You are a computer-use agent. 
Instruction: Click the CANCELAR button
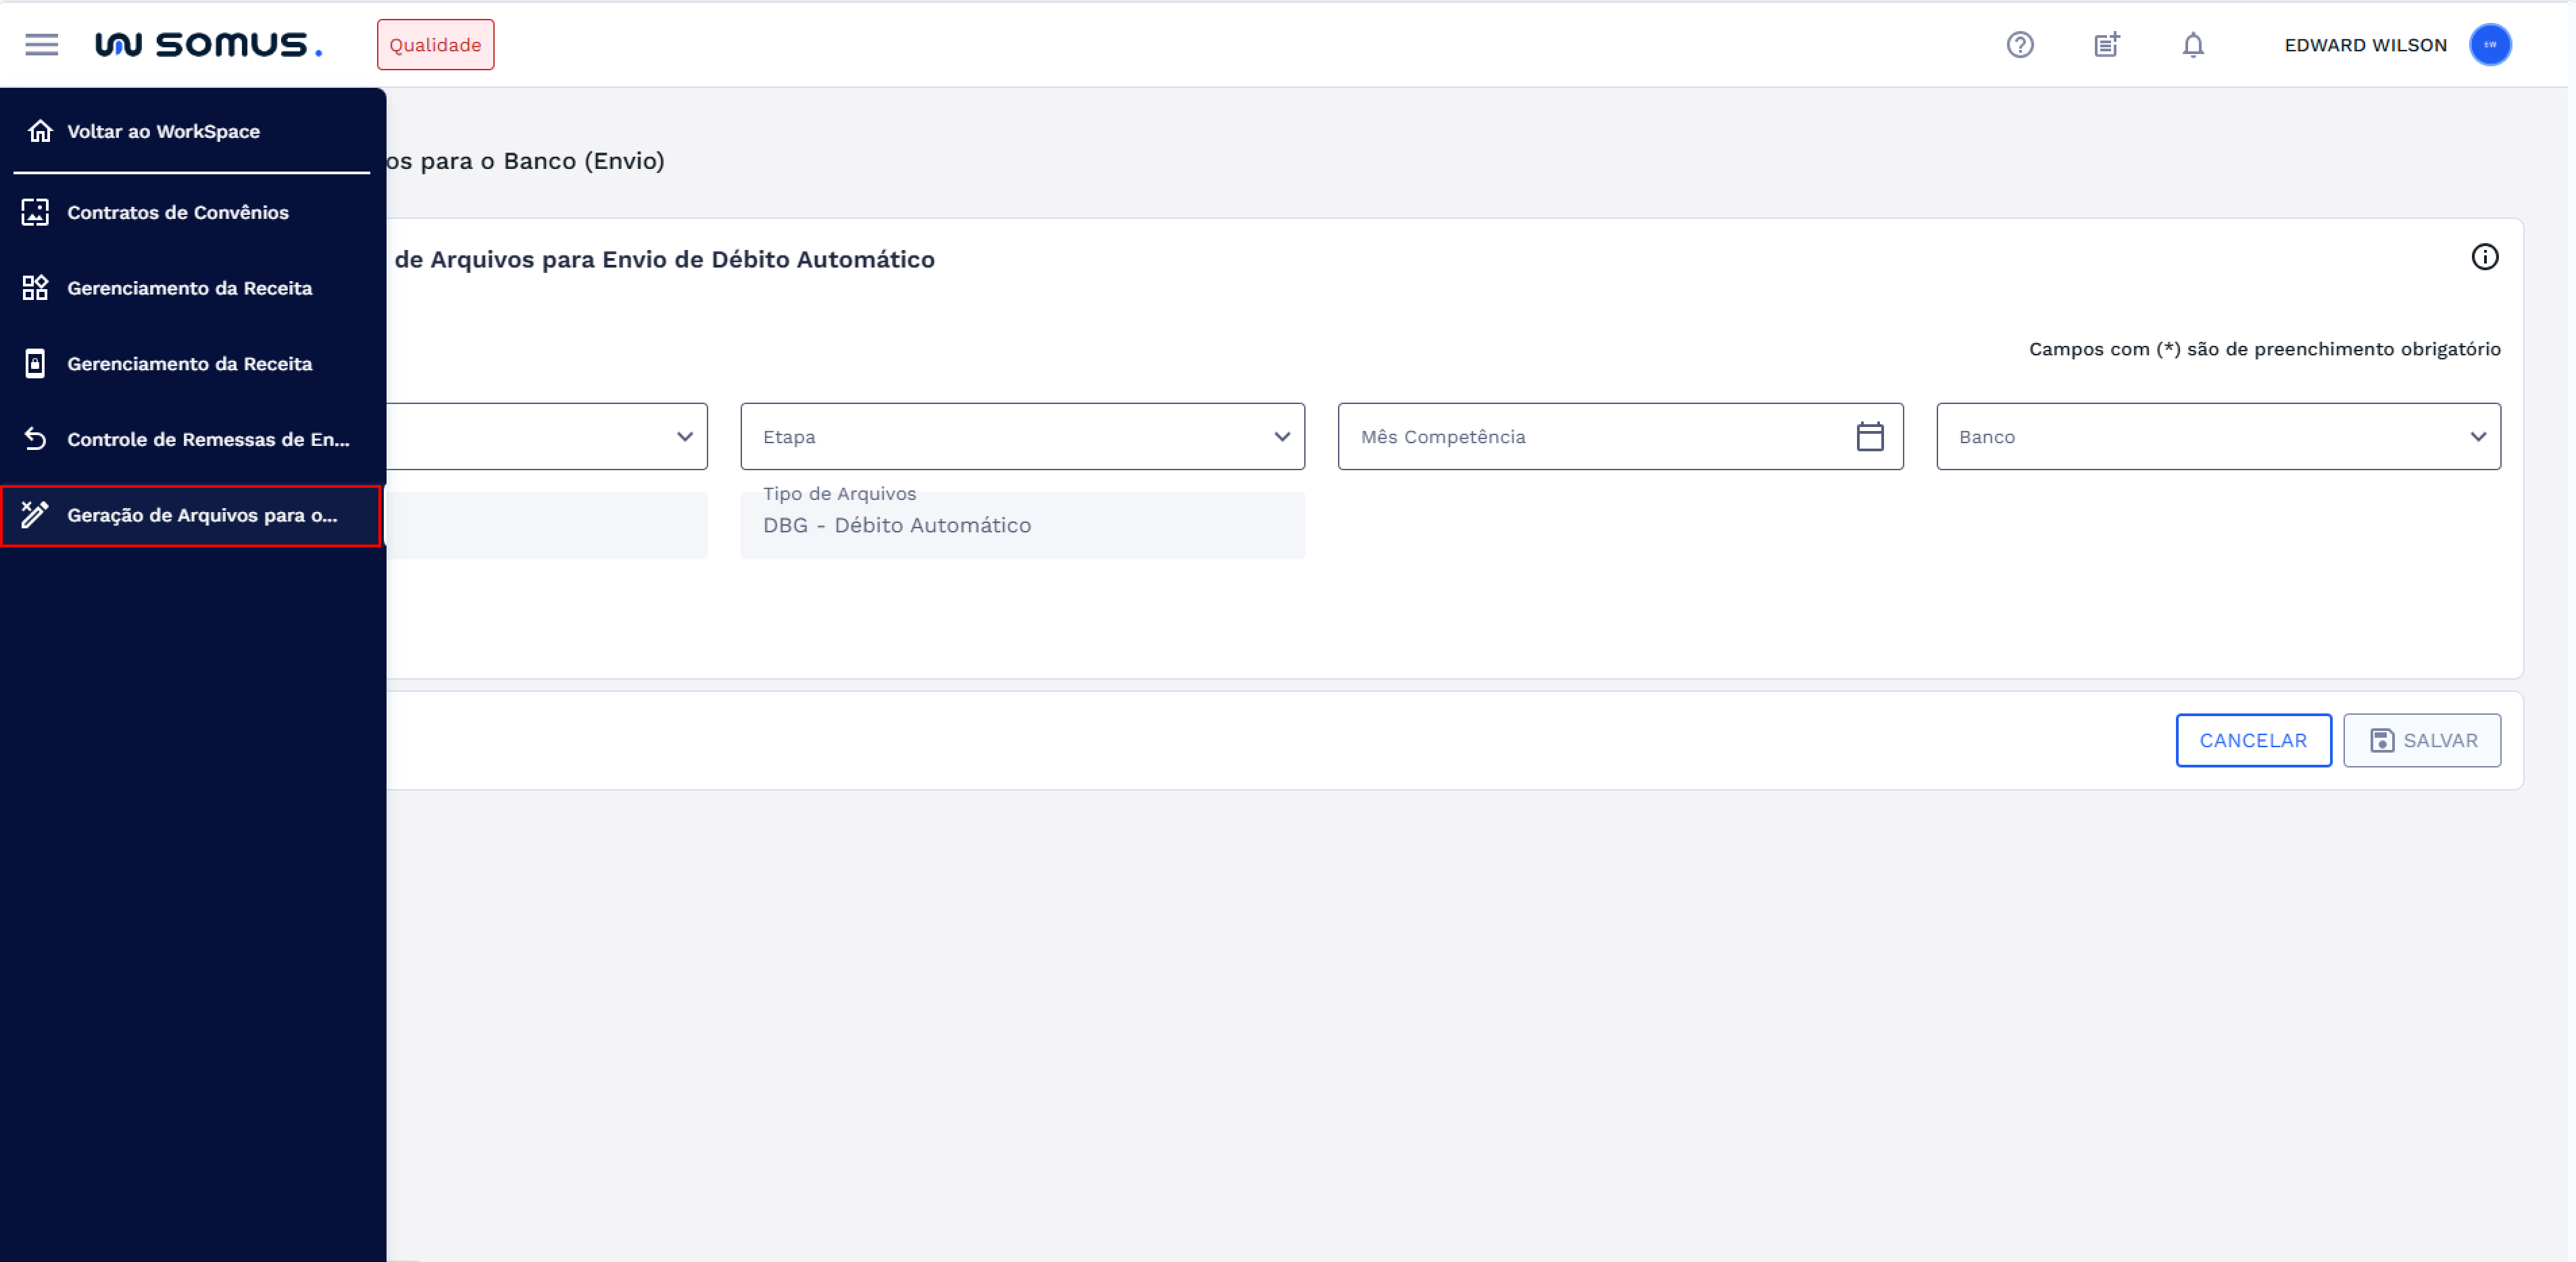point(2253,740)
